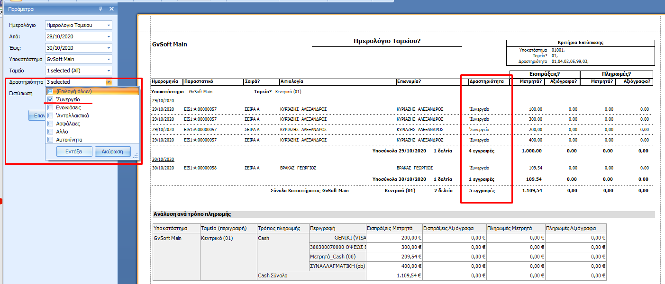This screenshot has height=284, width=665.
Task: Collapse the Δραστηριότητα dropdown arrow
Action: (x=109, y=82)
